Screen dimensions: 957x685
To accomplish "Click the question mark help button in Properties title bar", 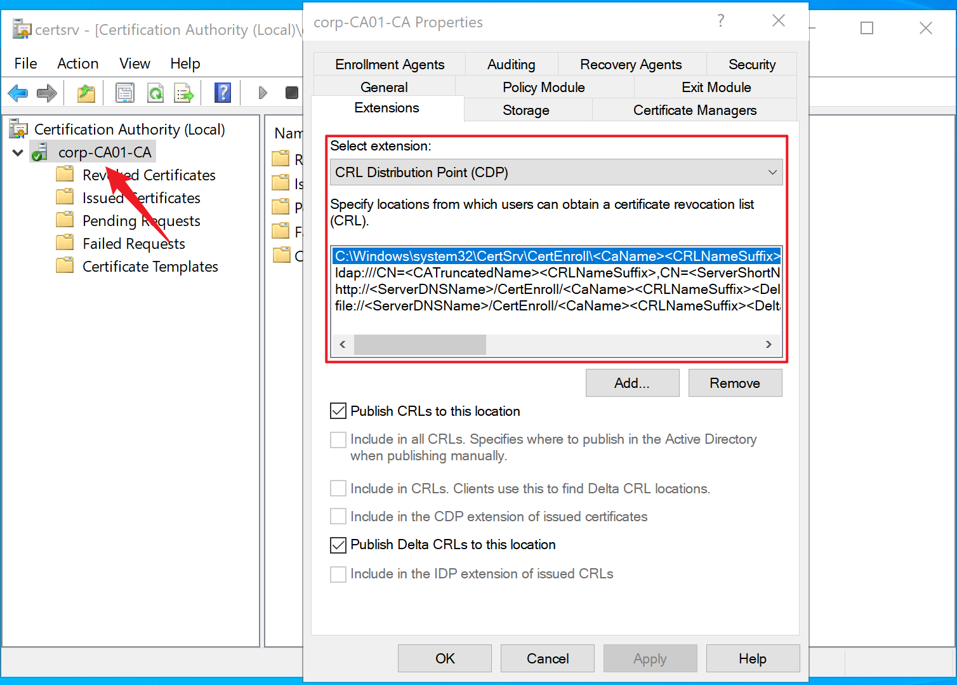I will click(x=721, y=21).
